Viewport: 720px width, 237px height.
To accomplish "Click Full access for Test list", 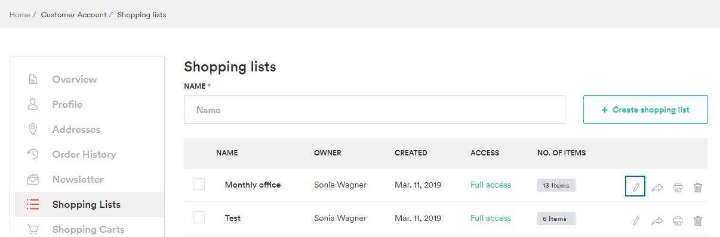I will pyautogui.click(x=491, y=218).
